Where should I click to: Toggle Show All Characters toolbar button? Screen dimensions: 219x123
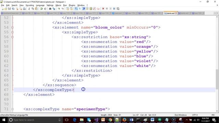coord(80,9)
